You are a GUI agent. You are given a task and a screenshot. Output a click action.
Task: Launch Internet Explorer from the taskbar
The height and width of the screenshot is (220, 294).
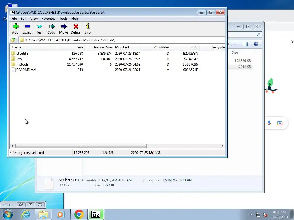tap(26, 214)
